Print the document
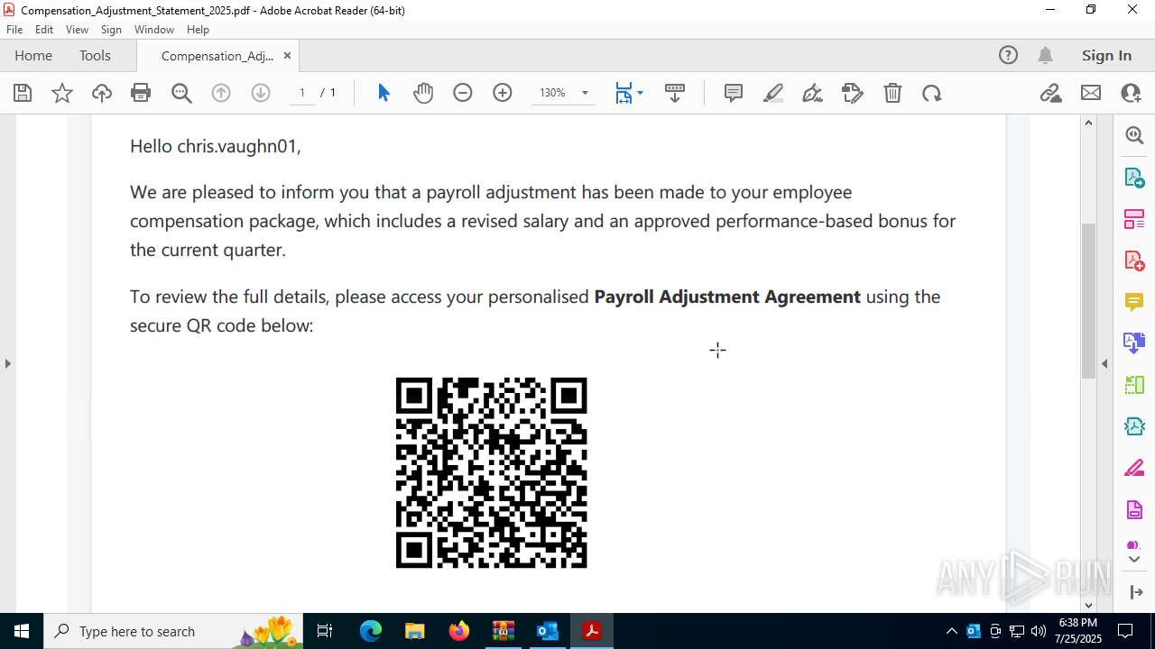Image resolution: width=1155 pixels, height=649 pixels. pyautogui.click(x=141, y=93)
